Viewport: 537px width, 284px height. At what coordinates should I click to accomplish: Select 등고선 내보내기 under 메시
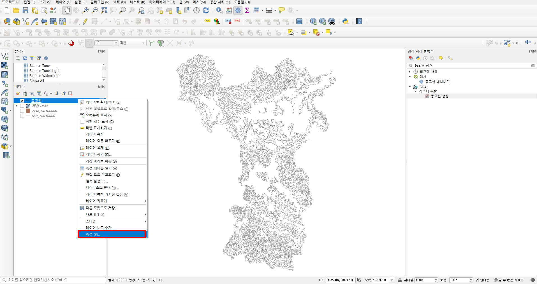(x=437, y=82)
